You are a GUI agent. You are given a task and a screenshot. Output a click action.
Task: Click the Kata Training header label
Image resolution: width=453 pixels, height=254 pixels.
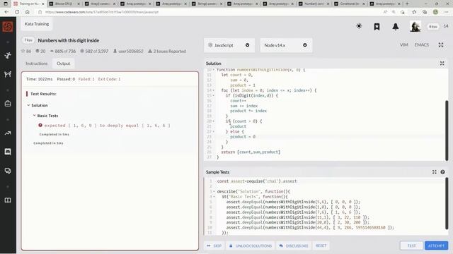37,24
